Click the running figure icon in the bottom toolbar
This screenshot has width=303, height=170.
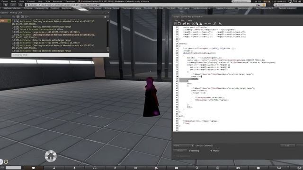115,168
